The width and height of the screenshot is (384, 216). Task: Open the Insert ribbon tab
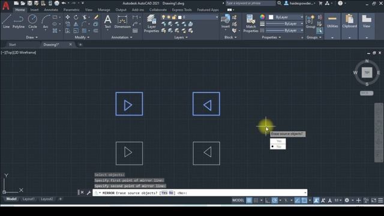click(x=34, y=10)
